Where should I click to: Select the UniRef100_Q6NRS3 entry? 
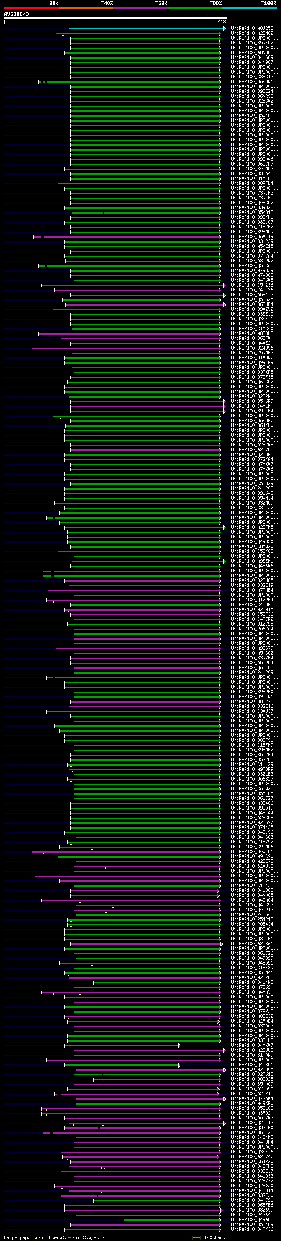pos(252,96)
